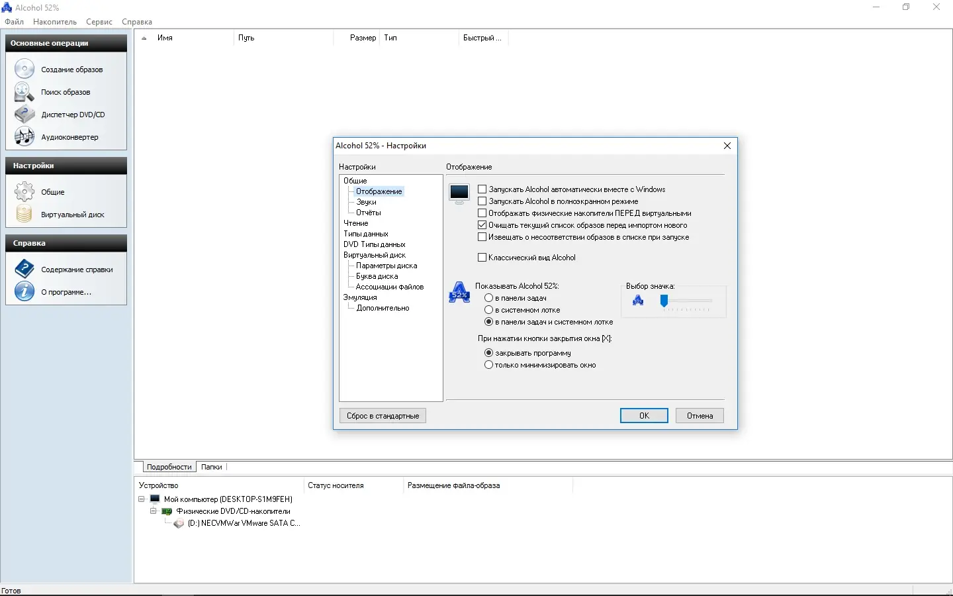Select Виртуальный диск in settings tree

[375, 255]
